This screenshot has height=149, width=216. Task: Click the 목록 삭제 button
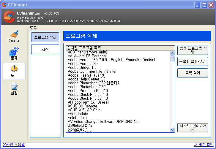pos(193,73)
